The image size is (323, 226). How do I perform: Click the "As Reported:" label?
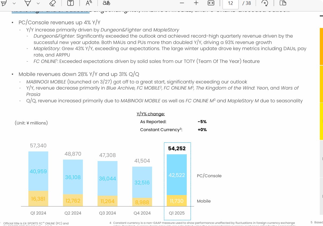click(x=153, y=122)
